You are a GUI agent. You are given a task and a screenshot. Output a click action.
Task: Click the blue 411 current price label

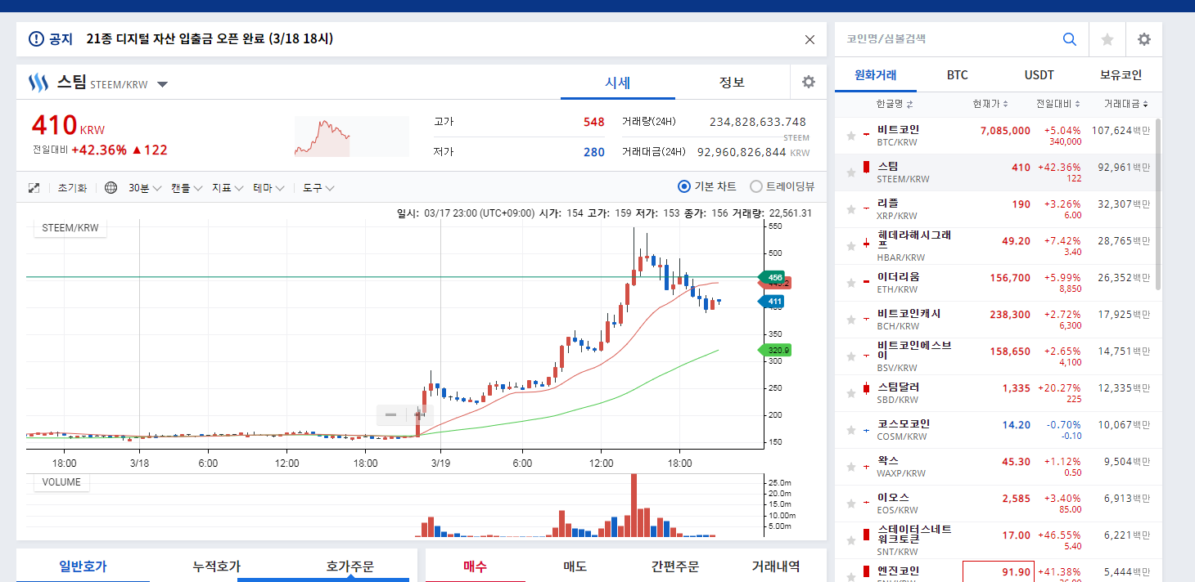click(x=772, y=302)
